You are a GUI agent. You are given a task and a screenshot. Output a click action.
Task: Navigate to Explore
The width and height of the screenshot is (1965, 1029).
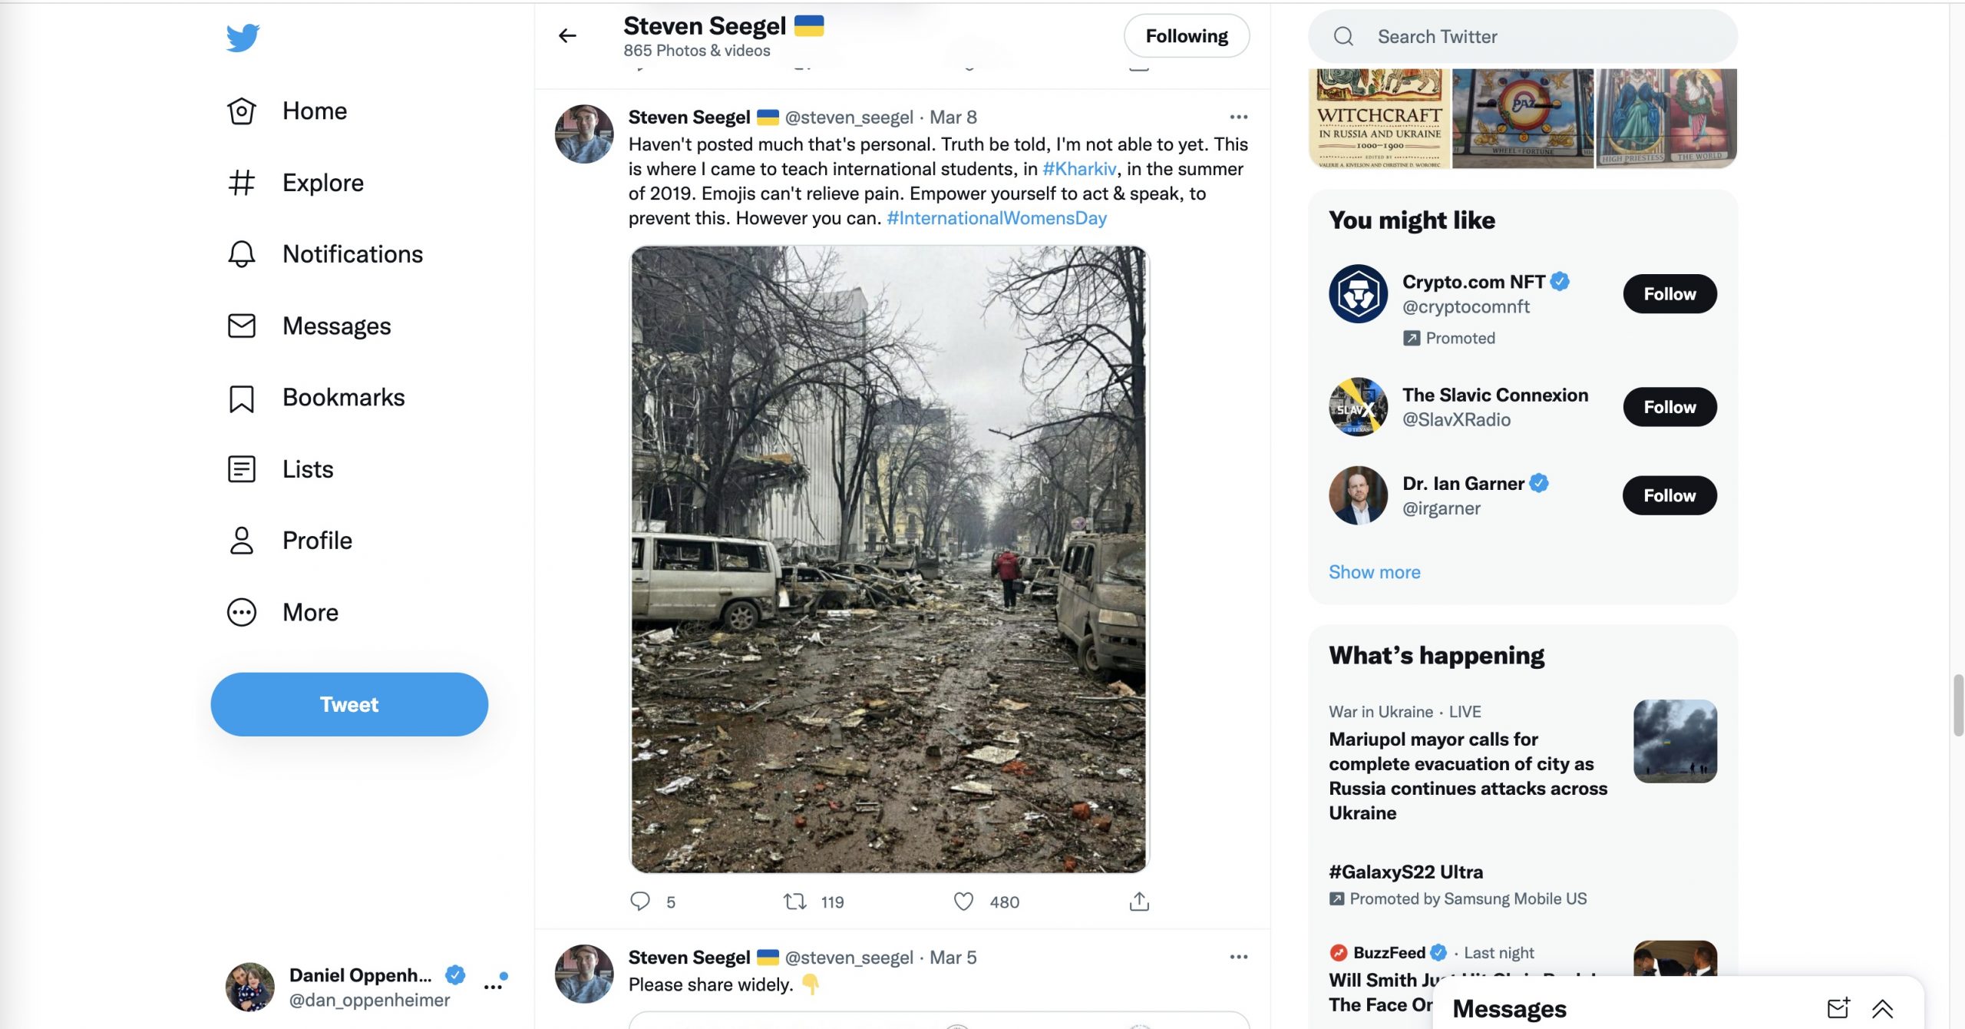tap(322, 183)
